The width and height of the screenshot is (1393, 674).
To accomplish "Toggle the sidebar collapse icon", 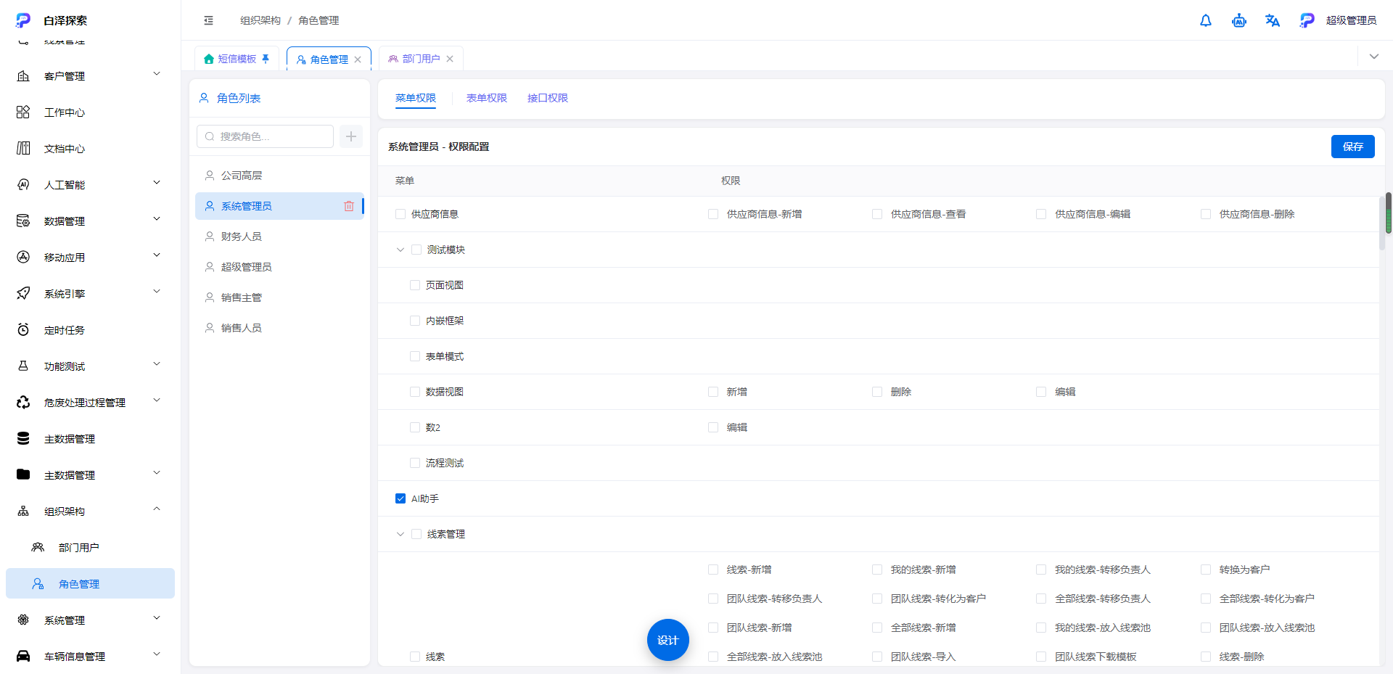I will click(x=209, y=20).
